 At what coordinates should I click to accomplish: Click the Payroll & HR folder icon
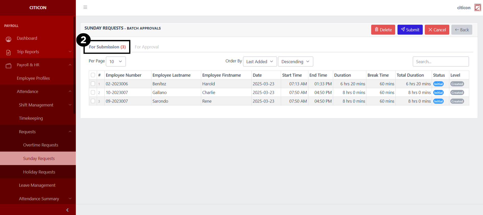(x=9, y=66)
